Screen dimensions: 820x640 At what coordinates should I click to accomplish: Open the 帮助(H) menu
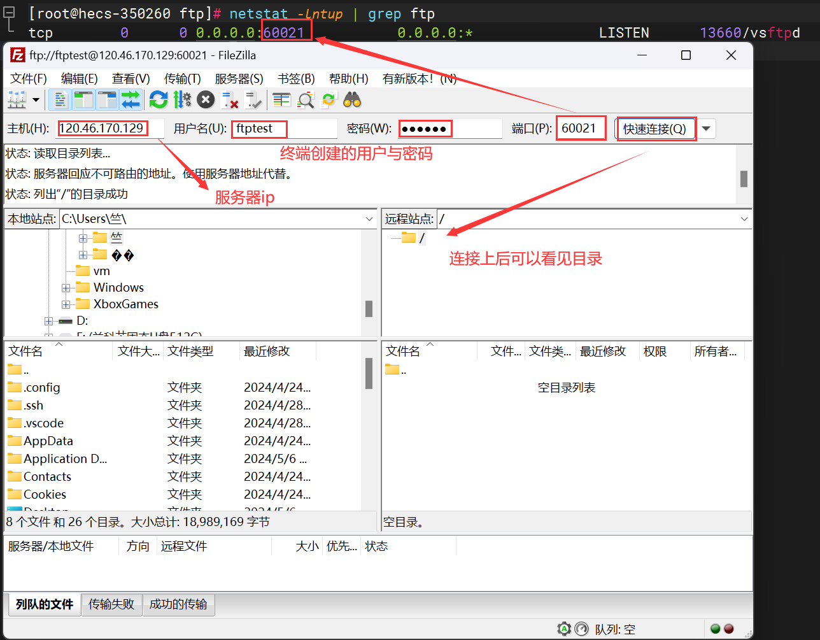tap(348, 78)
